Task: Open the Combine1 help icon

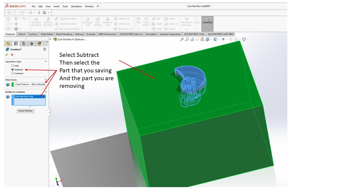Action: point(45,49)
